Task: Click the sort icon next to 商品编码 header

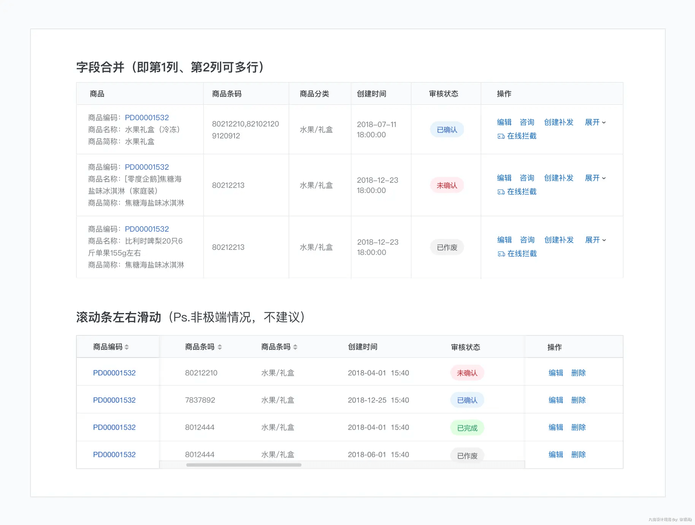Action: coord(127,347)
